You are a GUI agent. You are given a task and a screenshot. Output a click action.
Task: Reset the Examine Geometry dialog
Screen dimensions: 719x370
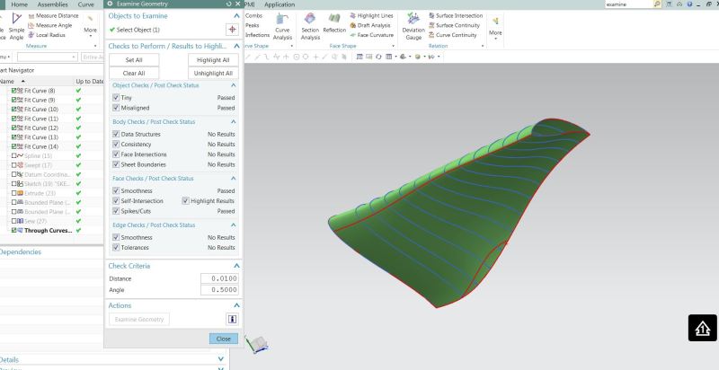[229, 4]
